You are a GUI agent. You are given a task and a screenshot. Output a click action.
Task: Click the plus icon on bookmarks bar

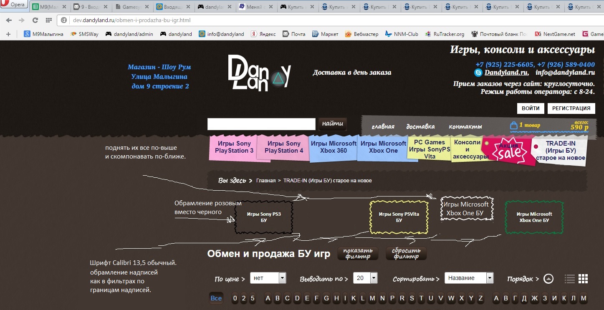[x=8, y=34]
